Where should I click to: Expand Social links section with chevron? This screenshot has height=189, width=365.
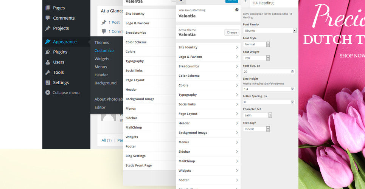208,104
